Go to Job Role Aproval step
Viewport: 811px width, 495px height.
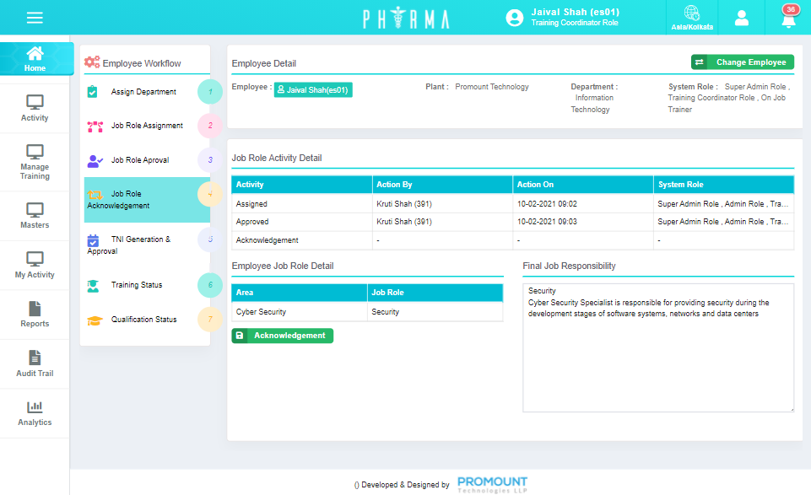pos(140,160)
